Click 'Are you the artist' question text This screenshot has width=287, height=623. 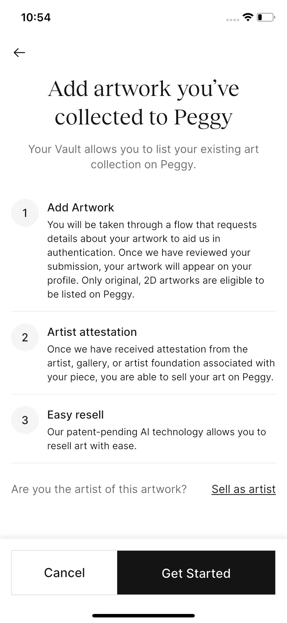(99, 489)
